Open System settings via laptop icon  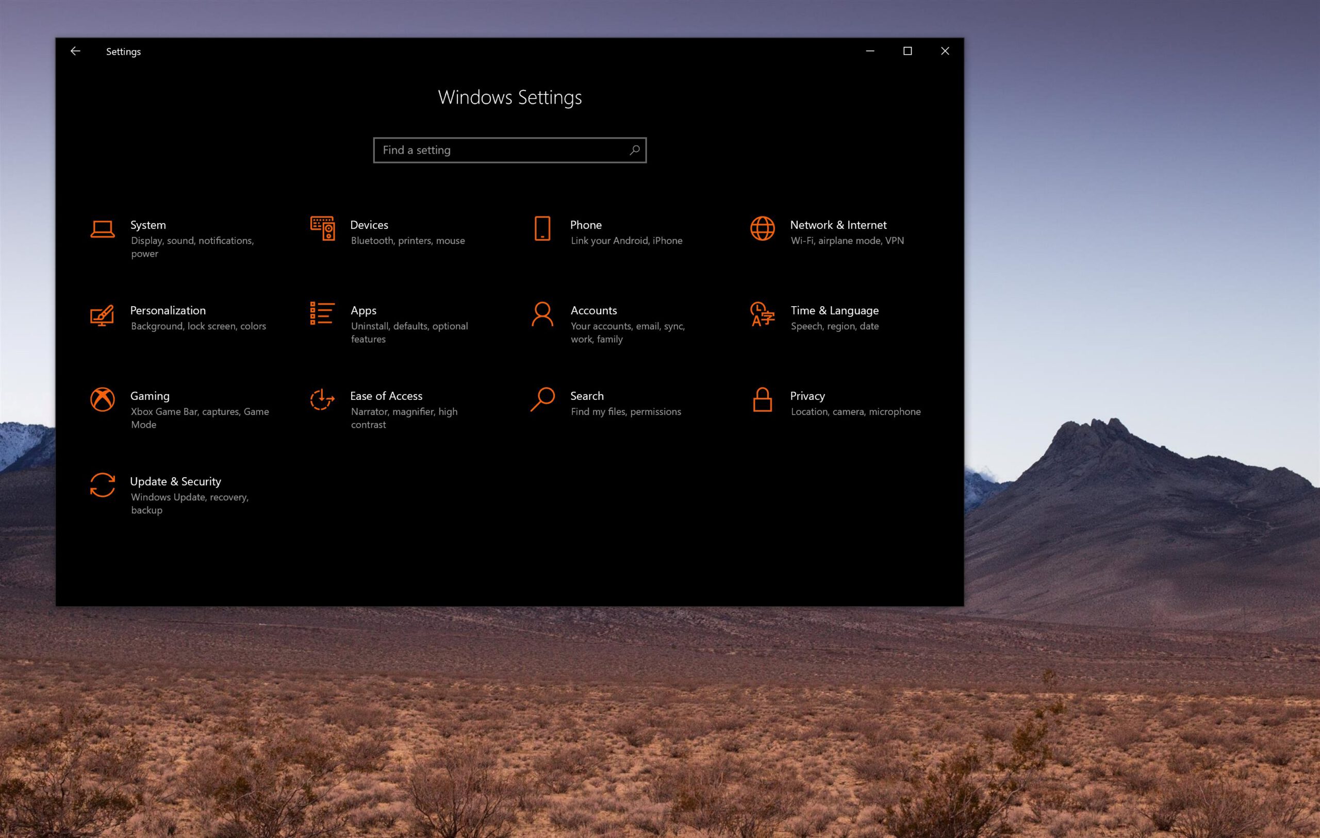coord(103,229)
